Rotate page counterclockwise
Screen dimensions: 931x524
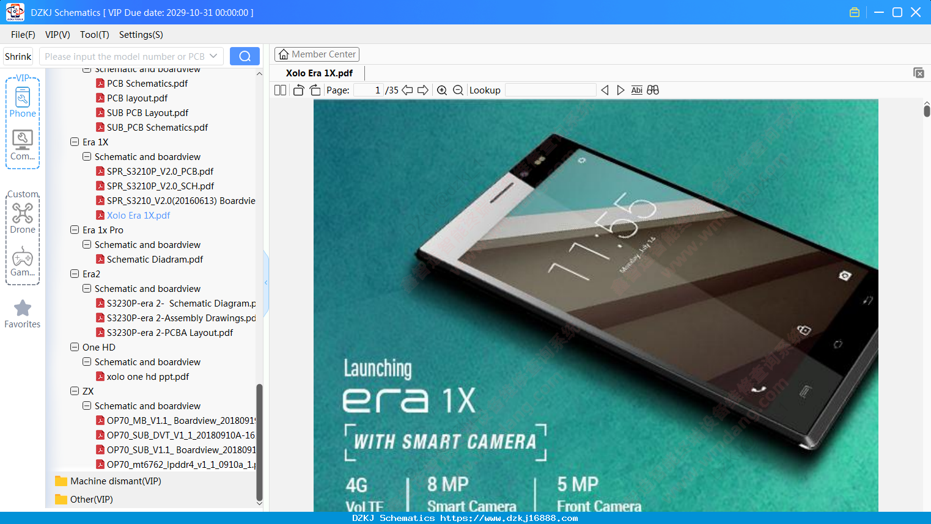pyautogui.click(x=298, y=90)
